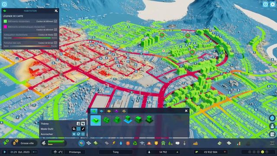The image size is (277, 156).
Task: Click the green residential buildings color swatch
Action: point(5,21)
